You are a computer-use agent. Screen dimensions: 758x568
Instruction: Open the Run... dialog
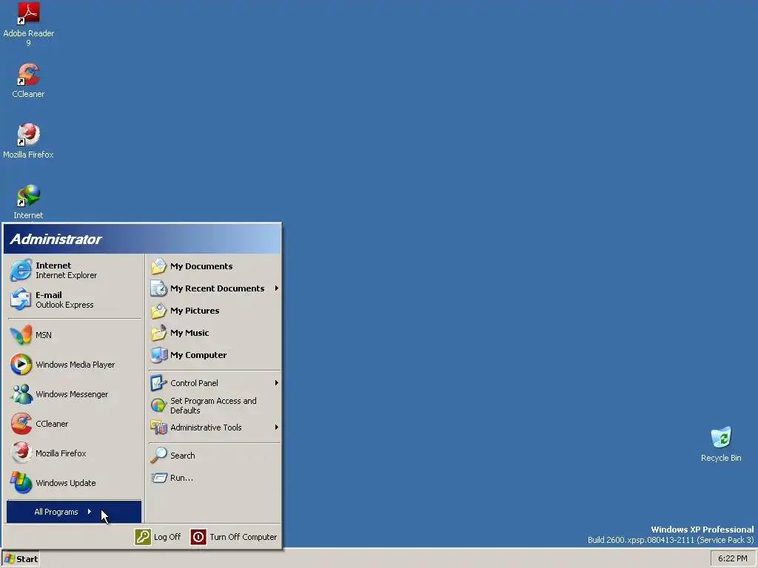[x=214, y=478]
